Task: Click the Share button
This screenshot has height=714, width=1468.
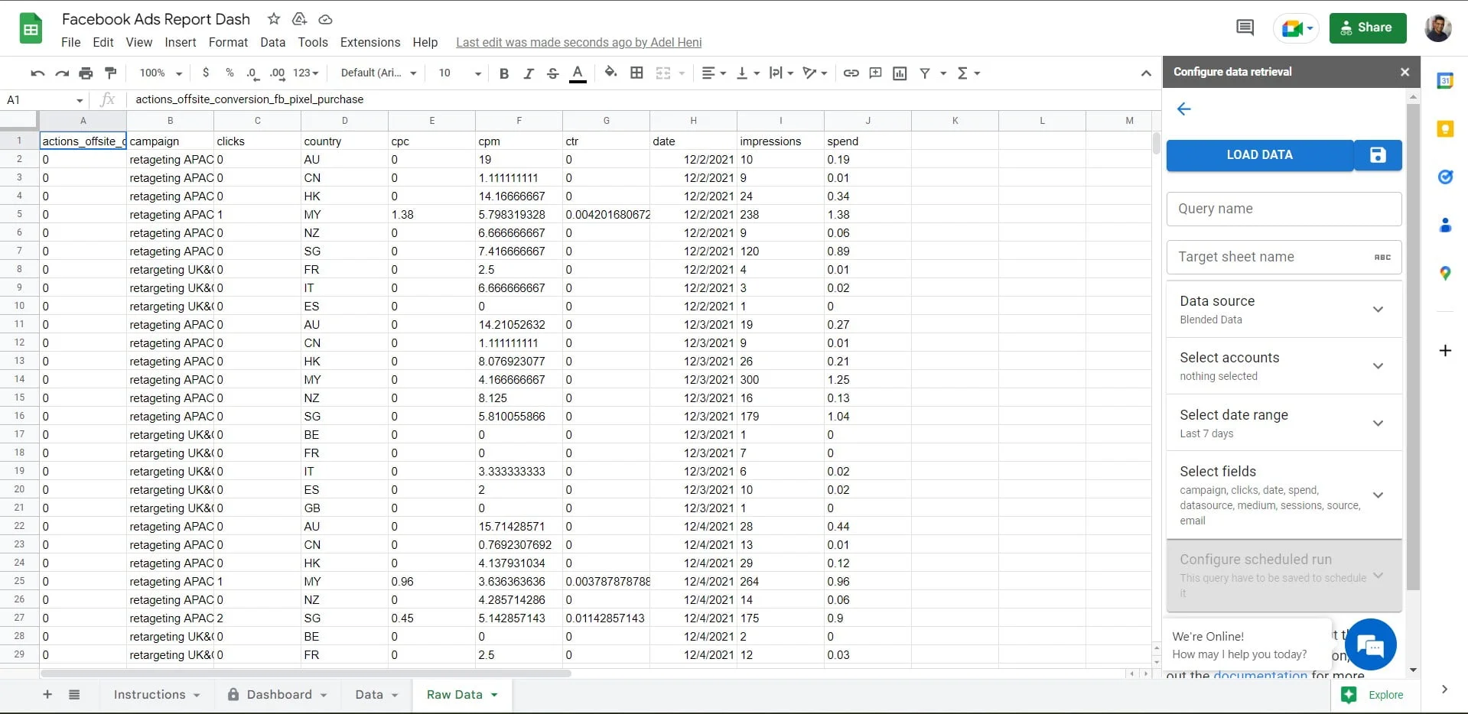Action: pyautogui.click(x=1367, y=28)
